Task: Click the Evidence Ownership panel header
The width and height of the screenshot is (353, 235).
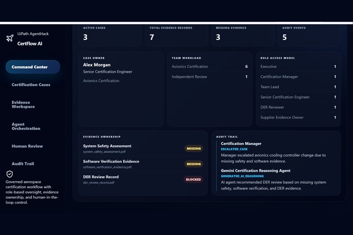Action: pos(102,137)
